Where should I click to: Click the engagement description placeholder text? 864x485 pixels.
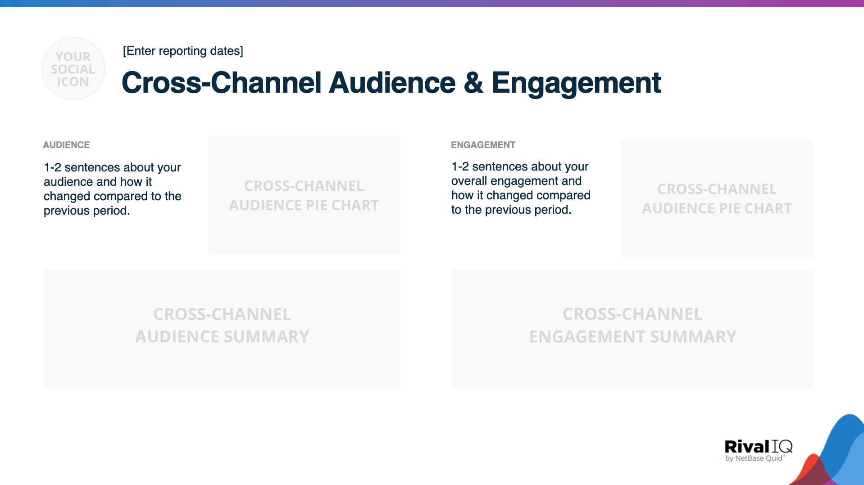tap(520, 188)
